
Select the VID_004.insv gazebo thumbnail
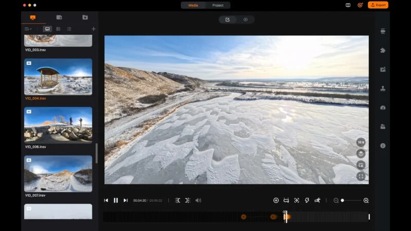[58, 76]
